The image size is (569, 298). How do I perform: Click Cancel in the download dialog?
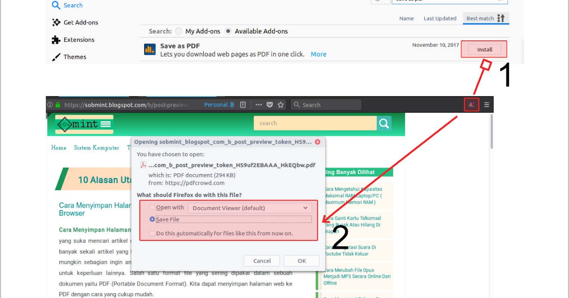(x=262, y=261)
